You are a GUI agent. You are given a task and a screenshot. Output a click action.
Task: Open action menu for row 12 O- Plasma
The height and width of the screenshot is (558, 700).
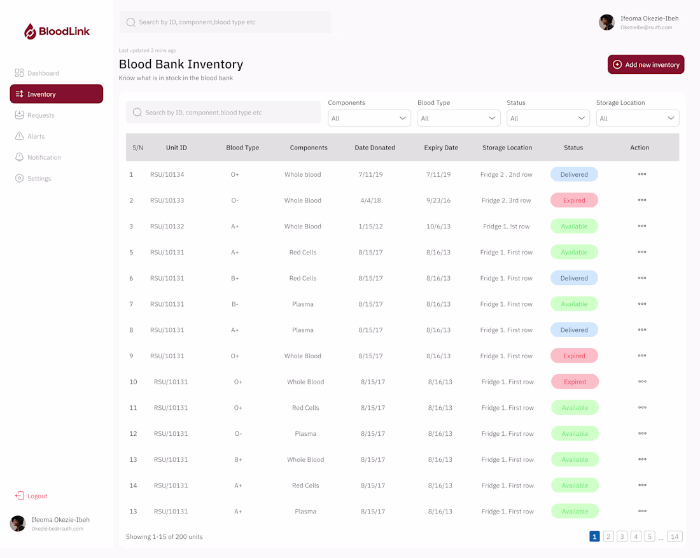pos(643,433)
